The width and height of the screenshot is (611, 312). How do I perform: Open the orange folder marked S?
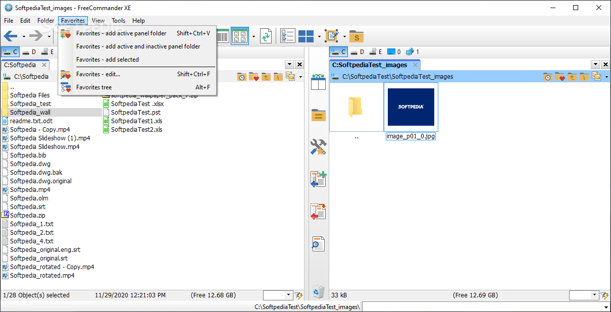coord(357,36)
